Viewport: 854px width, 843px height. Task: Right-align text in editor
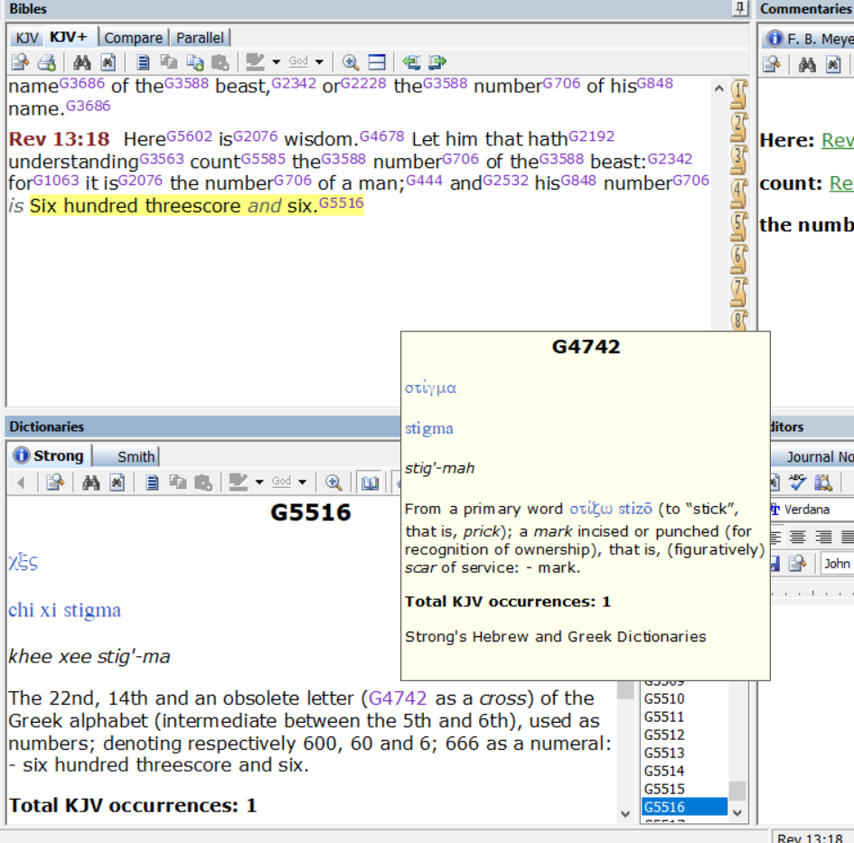823,537
